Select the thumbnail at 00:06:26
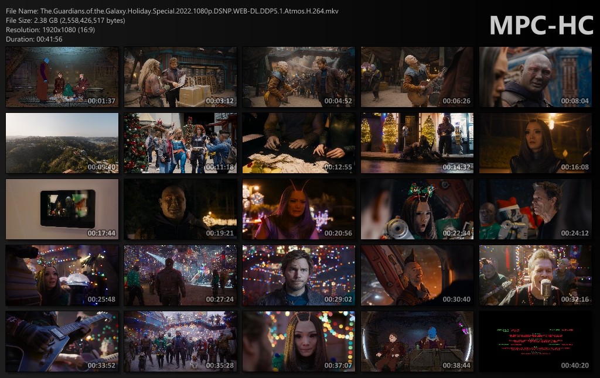The image size is (600, 378). coord(417,77)
